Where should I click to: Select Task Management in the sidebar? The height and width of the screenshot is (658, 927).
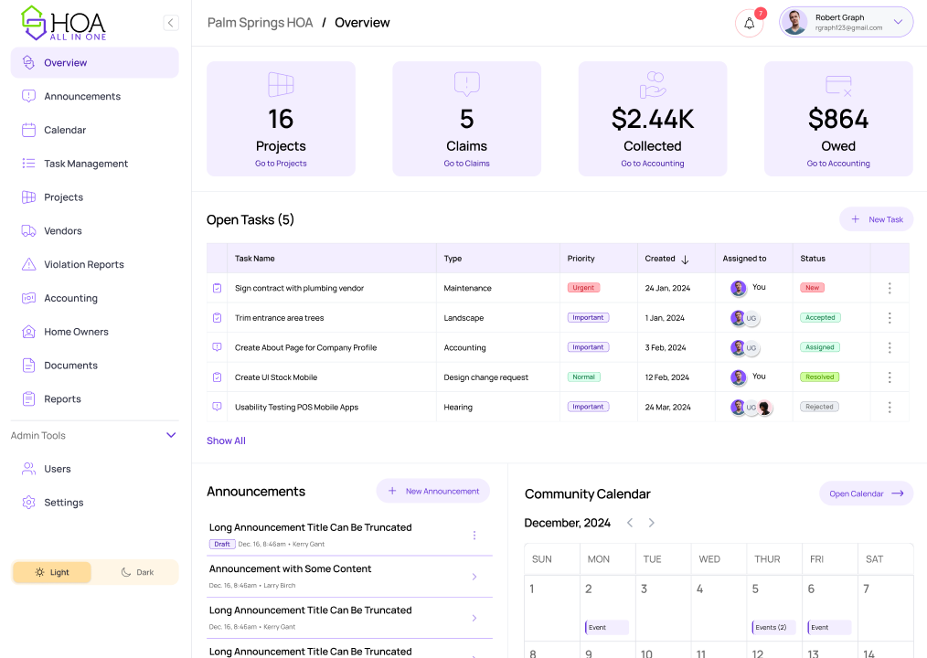pos(27,164)
